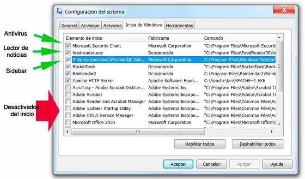305x179 pixels.
Task: Select the Rainlendar2 row name
Action: (x=84, y=74)
